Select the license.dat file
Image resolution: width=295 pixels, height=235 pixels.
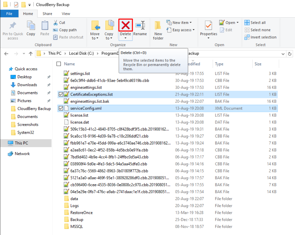pyautogui.click(x=80, y=122)
